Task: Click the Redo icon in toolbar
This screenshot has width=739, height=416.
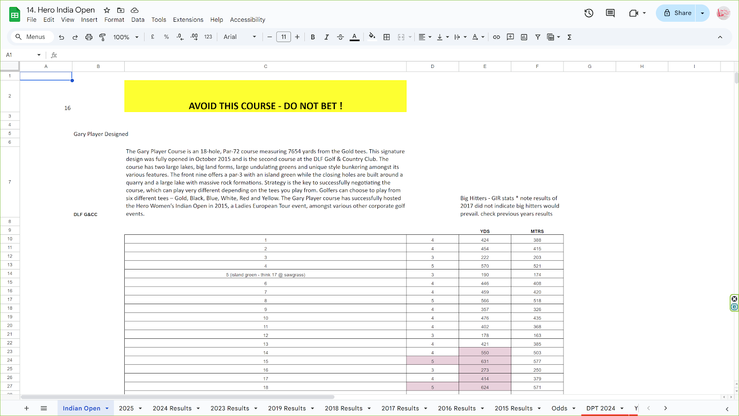Action: 75,37
